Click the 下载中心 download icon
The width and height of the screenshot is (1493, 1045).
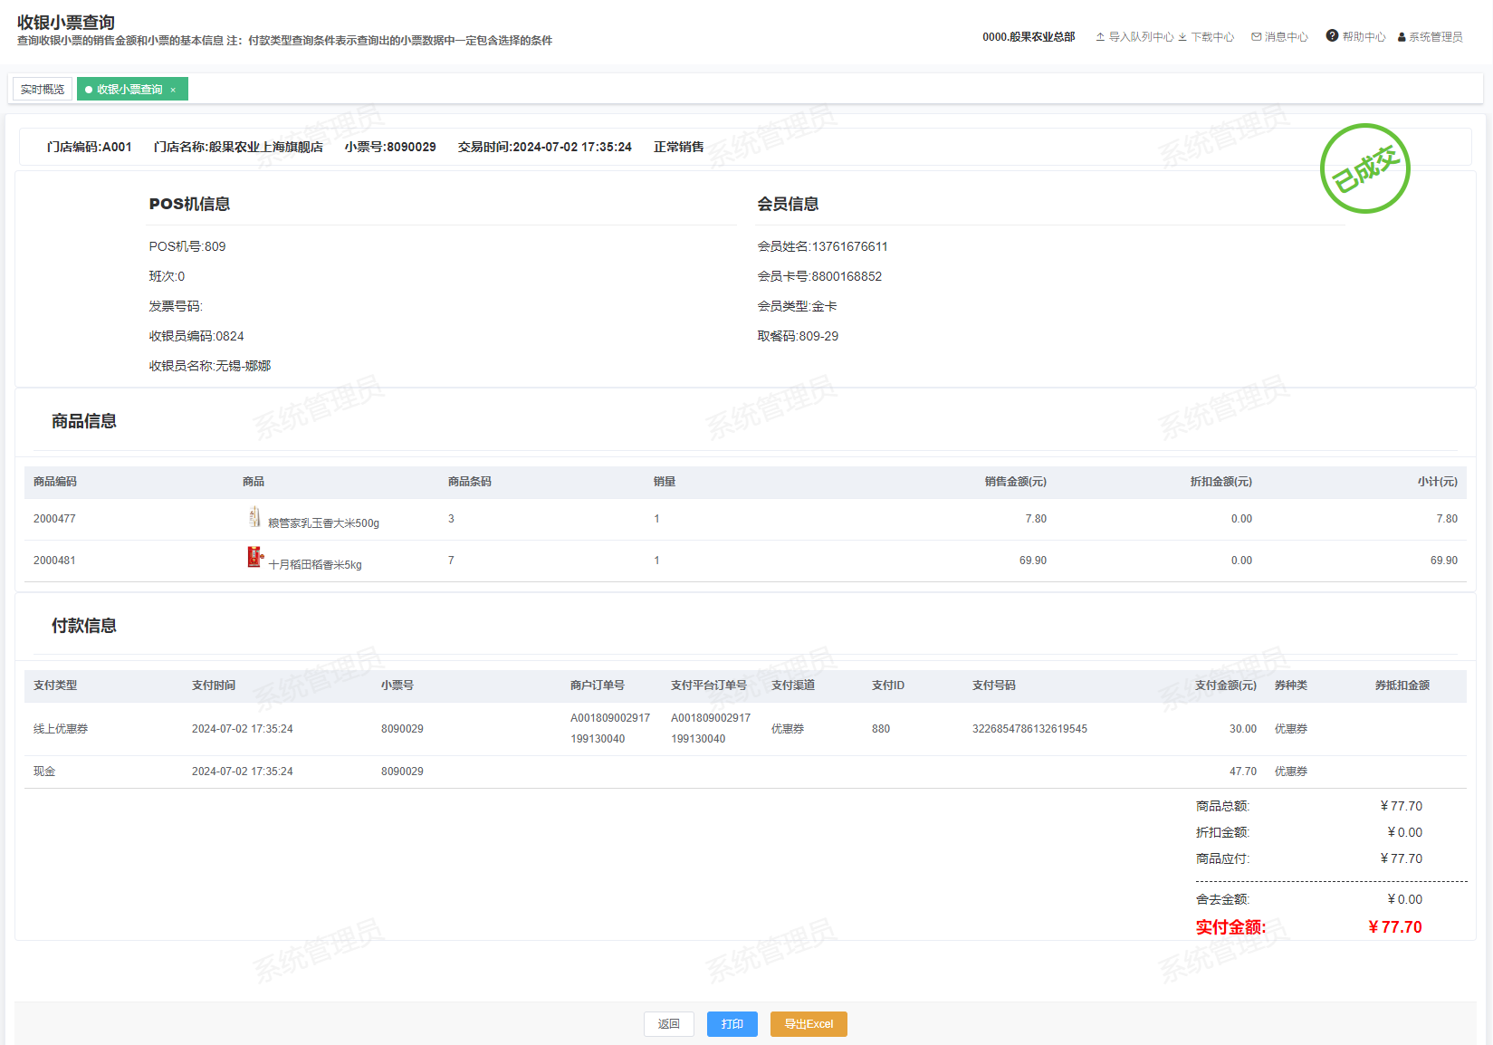1182,37
